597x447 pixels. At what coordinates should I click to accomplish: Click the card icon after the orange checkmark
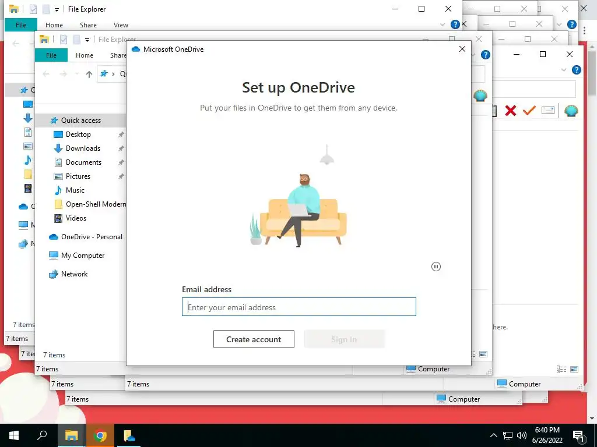click(x=548, y=111)
